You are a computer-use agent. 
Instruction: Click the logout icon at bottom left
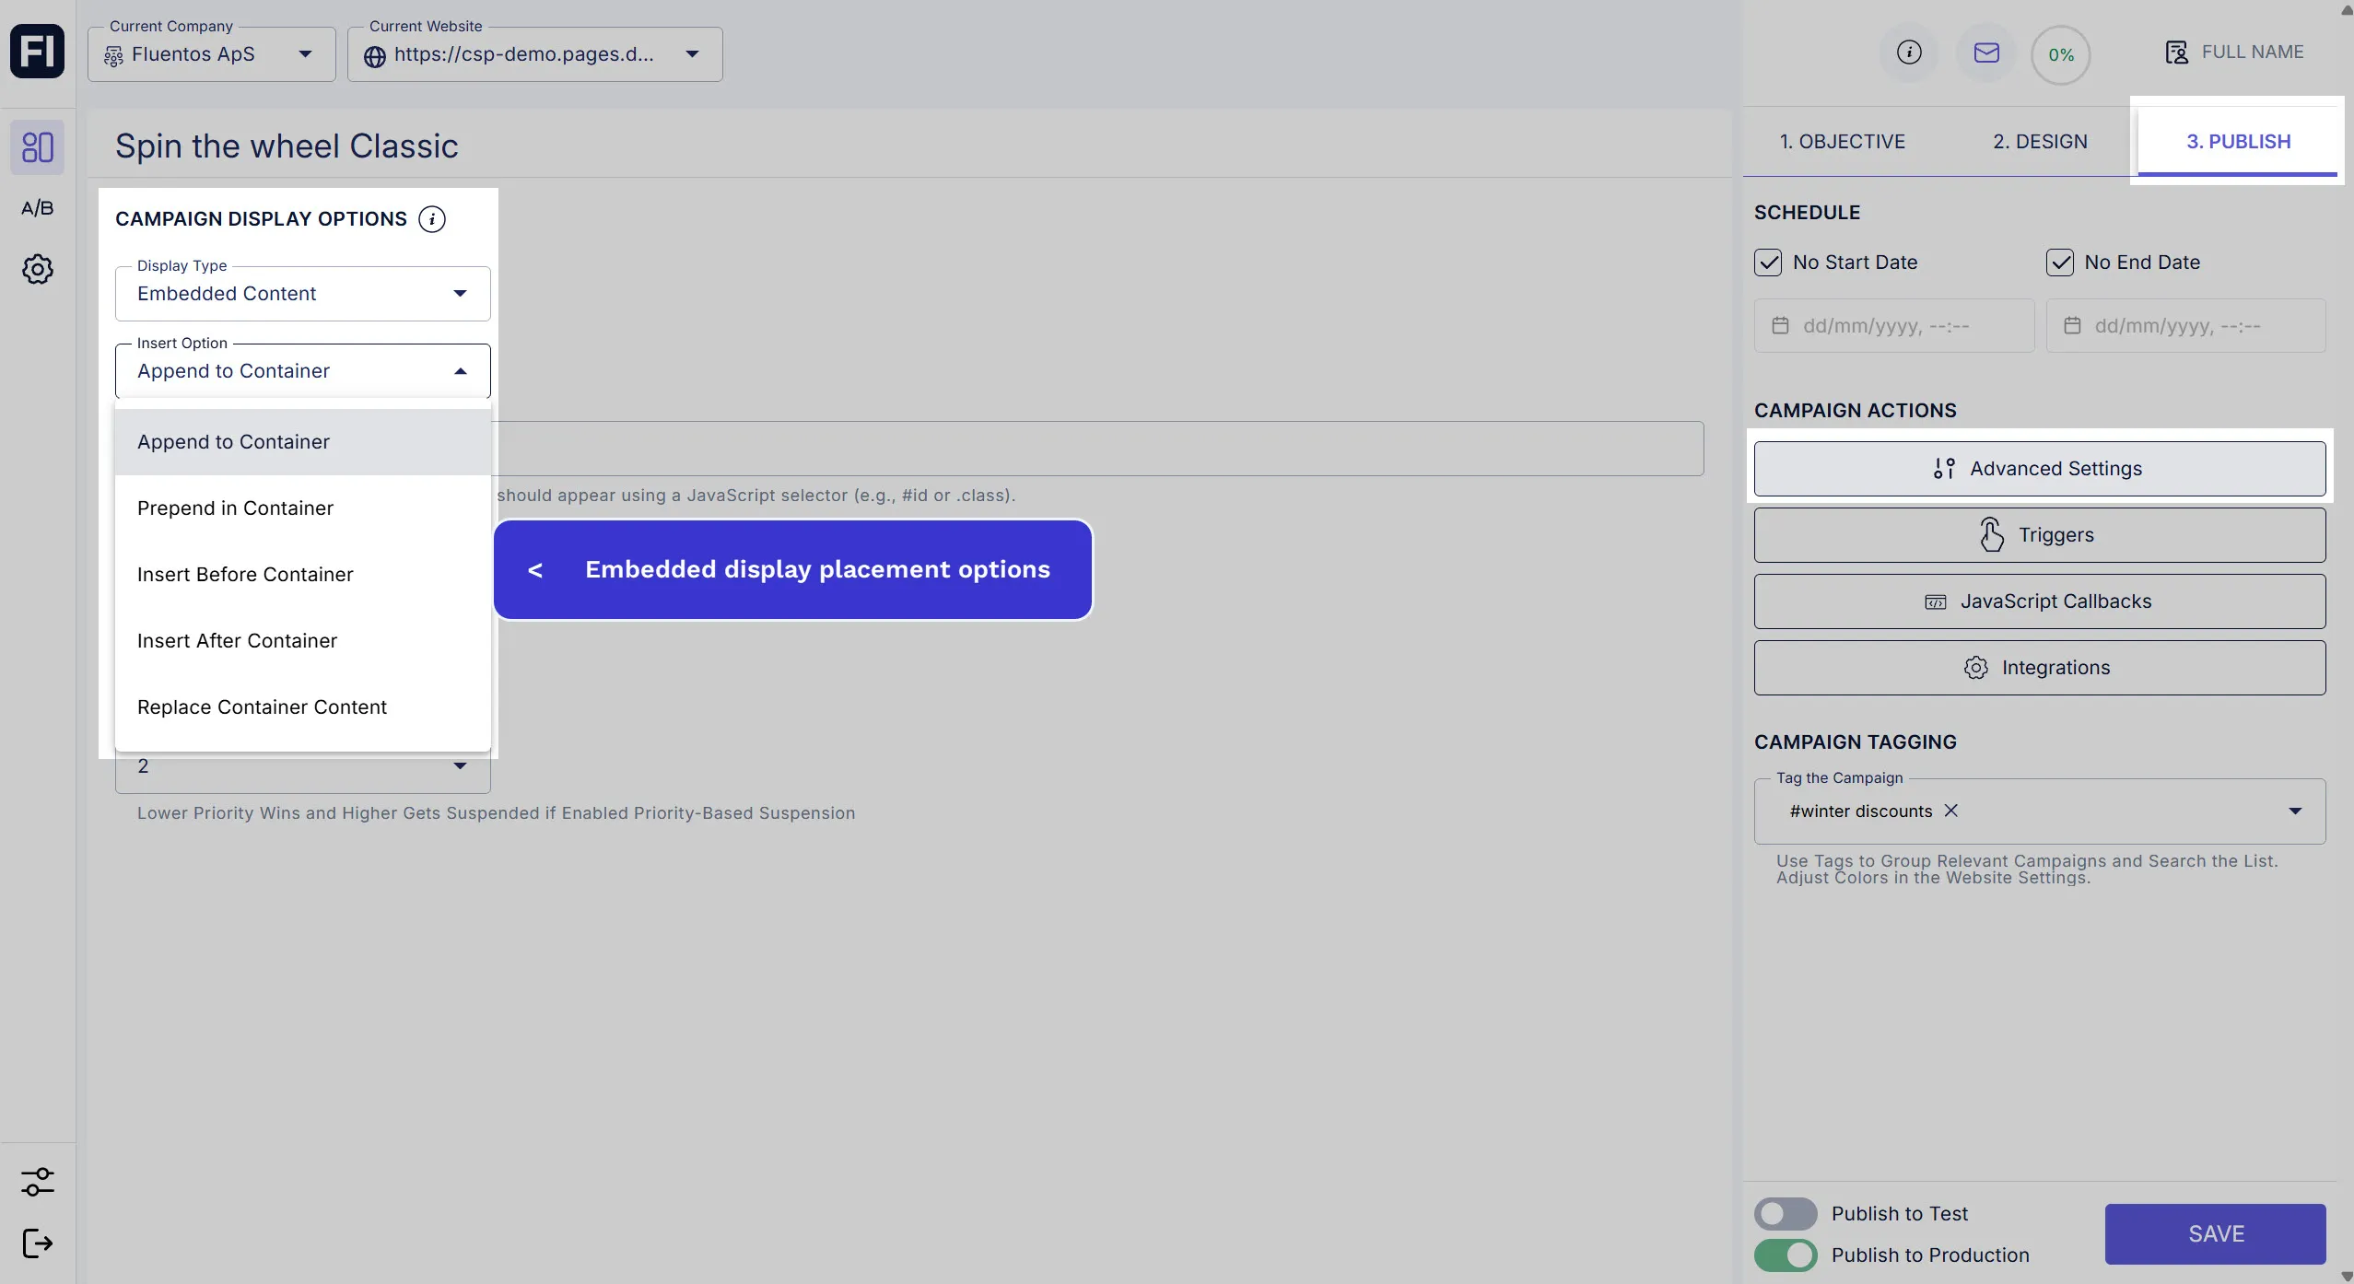point(37,1243)
